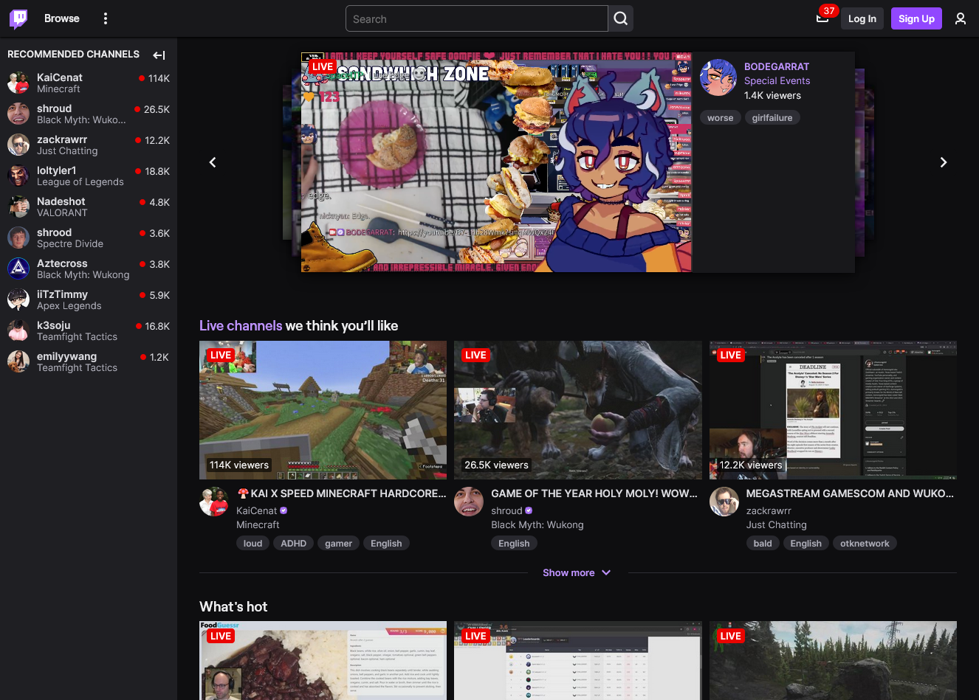Select the 'ADHD' tag

(294, 544)
